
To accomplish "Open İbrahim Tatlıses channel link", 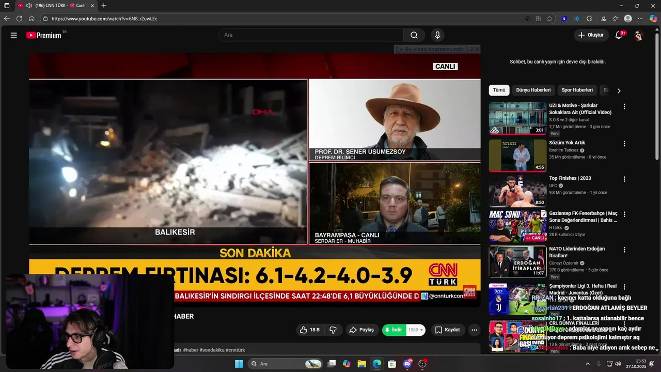I will (564, 150).
